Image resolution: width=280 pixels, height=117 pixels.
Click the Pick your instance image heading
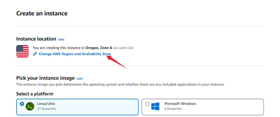[x=45, y=78]
